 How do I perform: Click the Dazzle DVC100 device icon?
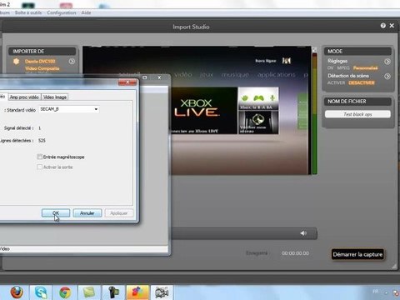[x=17, y=62]
